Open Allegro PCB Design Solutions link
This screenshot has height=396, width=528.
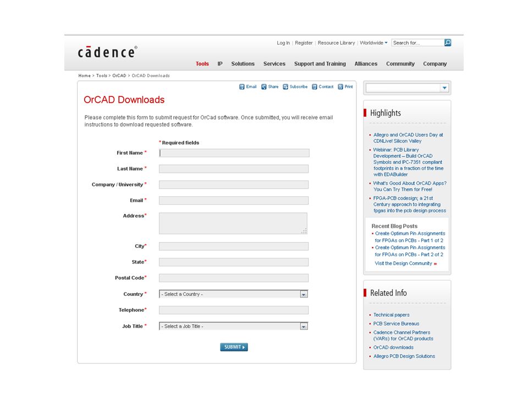point(404,356)
